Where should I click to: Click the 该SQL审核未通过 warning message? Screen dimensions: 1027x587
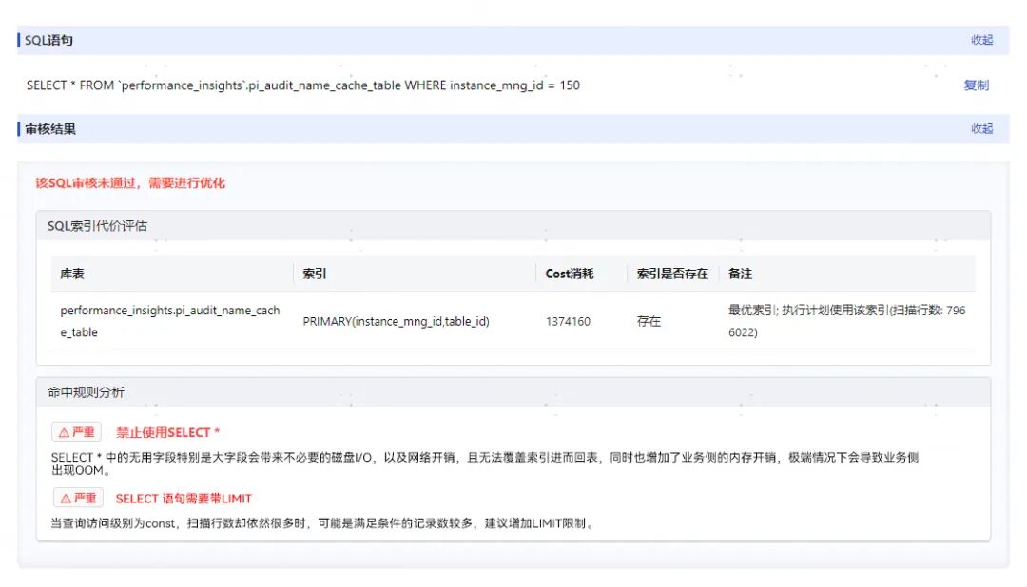[130, 182]
